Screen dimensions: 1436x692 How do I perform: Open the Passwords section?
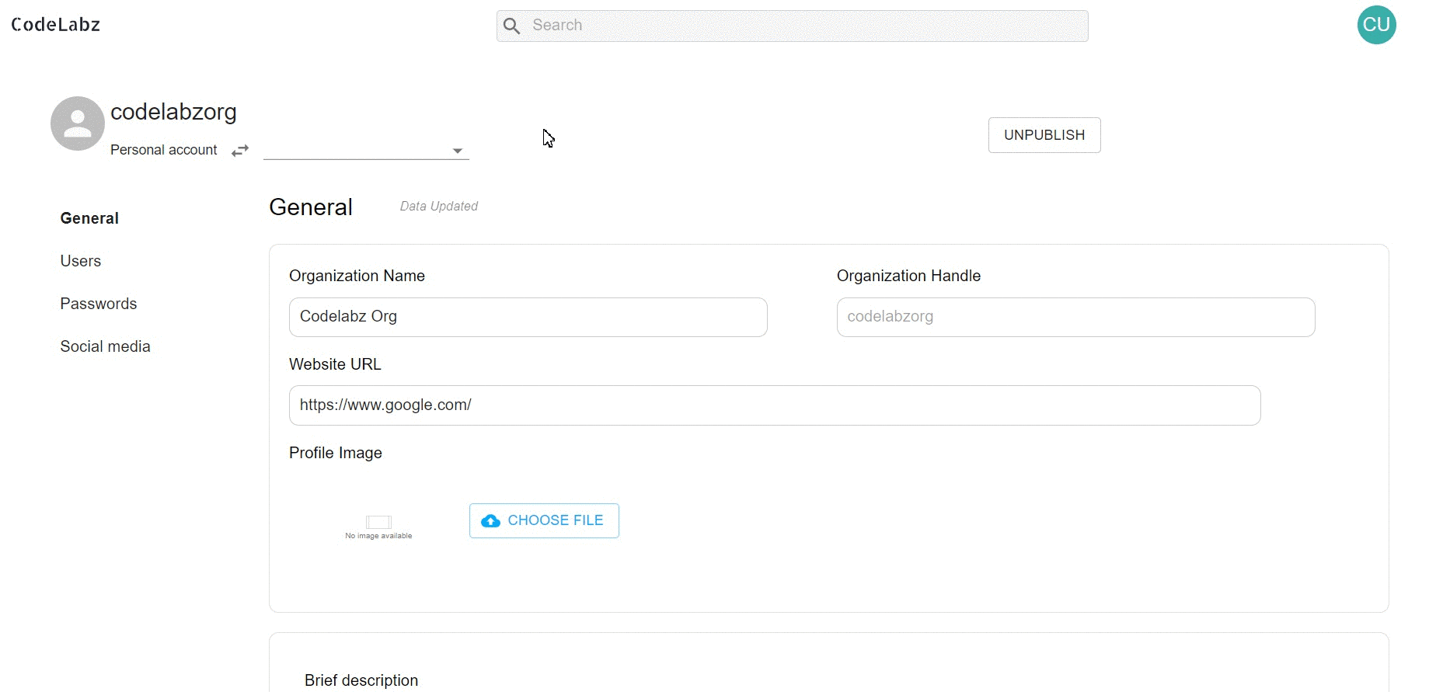pyautogui.click(x=99, y=304)
